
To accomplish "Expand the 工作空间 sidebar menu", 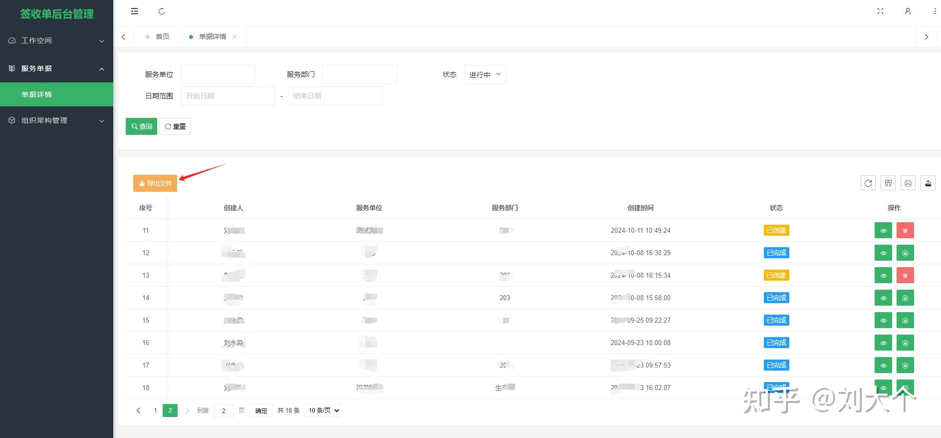I will pyautogui.click(x=56, y=40).
